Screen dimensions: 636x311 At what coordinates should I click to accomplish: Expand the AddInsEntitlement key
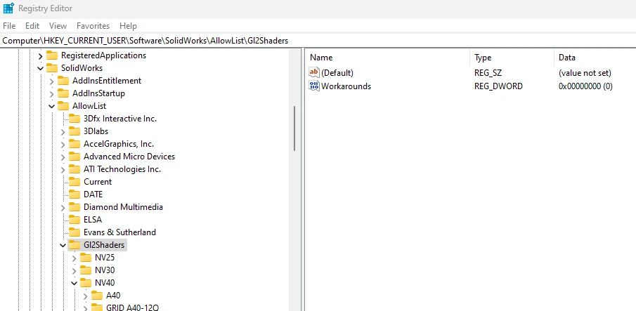[x=51, y=81]
